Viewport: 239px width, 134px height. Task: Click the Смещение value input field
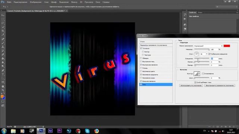pos(214,58)
